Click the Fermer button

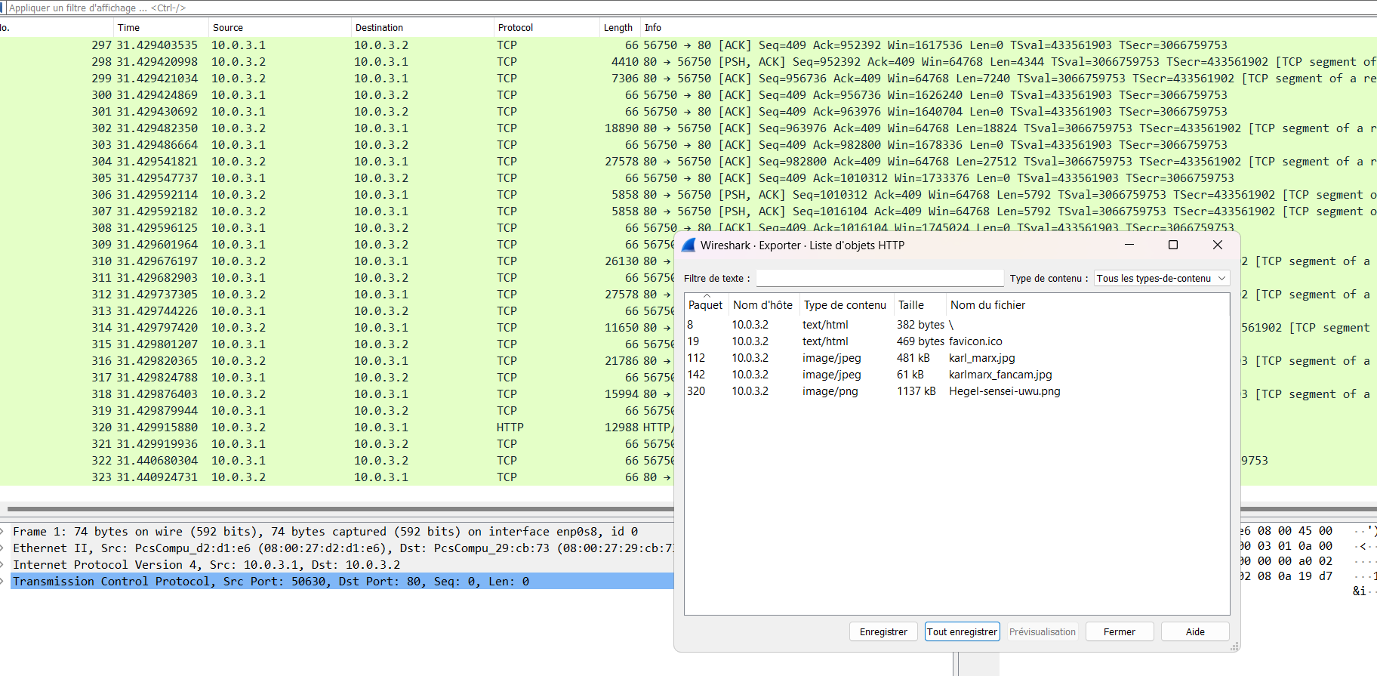(1119, 632)
